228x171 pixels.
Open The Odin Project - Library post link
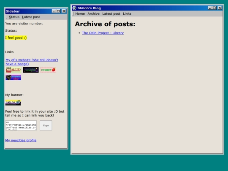point(103,33)
